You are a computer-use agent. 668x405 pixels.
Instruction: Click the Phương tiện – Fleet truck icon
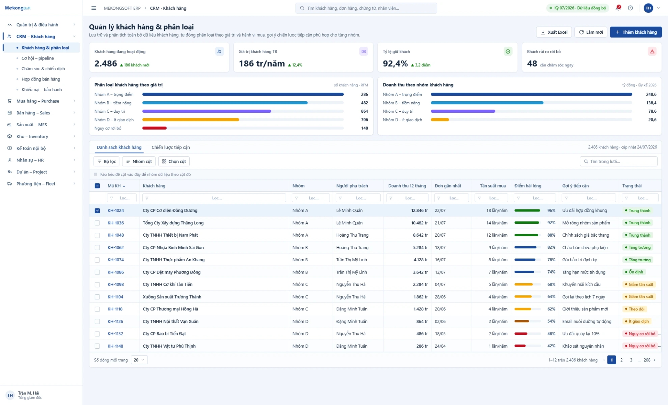click(9, 184)
